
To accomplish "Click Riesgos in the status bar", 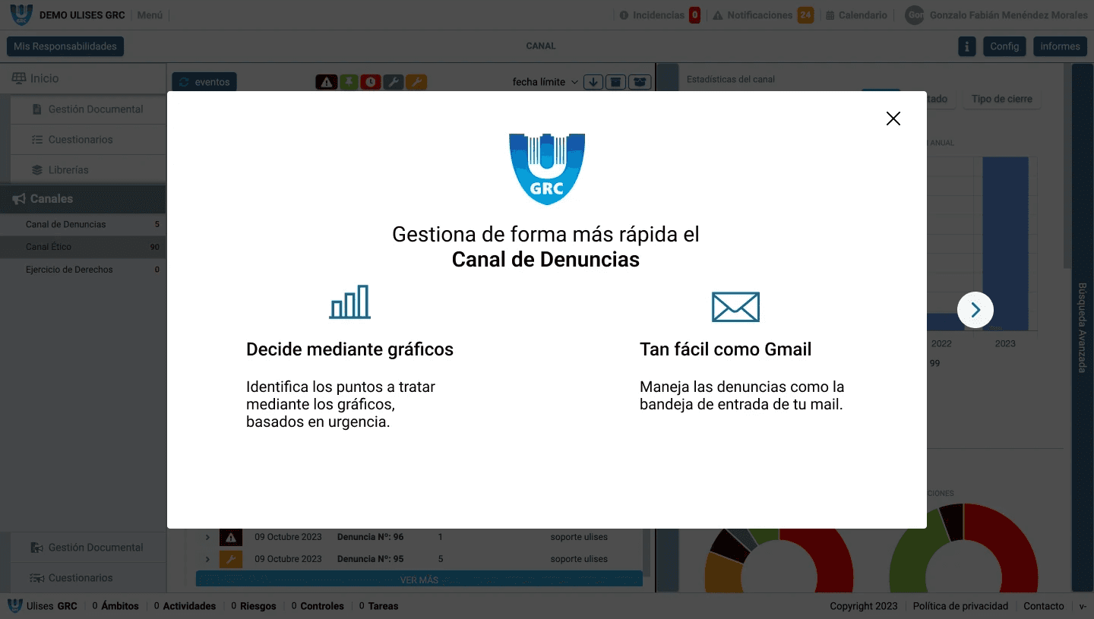I will pos(254,606).
